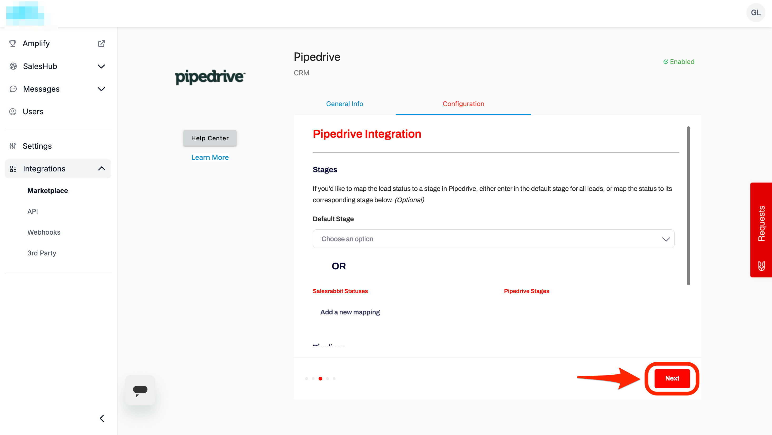
Task: Select the Configuration tab
Action: tap(463, 104)
